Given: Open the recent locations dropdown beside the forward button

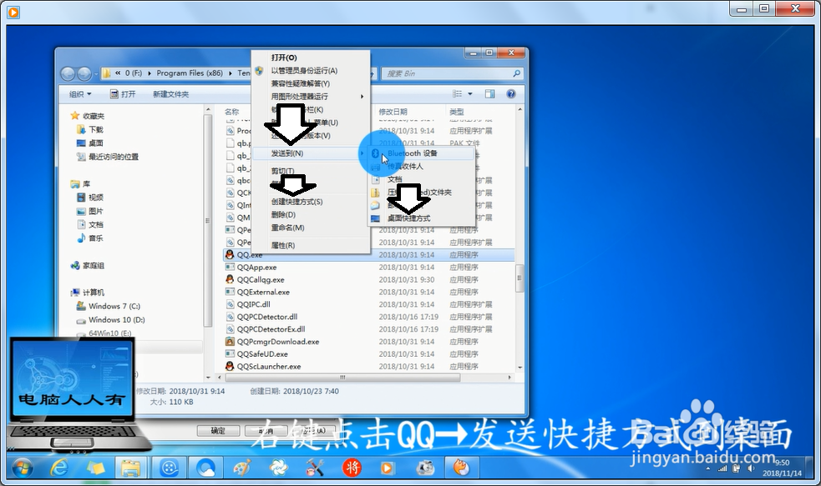Looking at the screenshot, I should pos(96,74).
